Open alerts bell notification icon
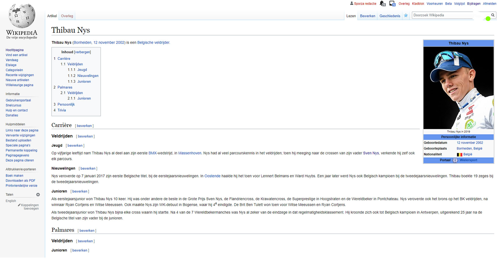 (382, 4)
